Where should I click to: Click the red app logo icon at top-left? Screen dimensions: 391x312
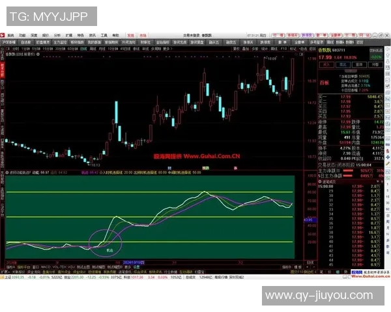point(3,34)
